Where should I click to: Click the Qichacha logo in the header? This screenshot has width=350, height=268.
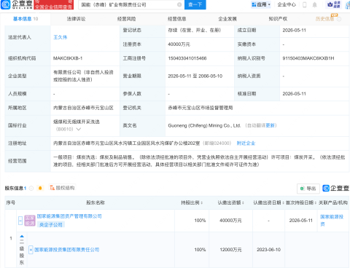coord(17,4)
